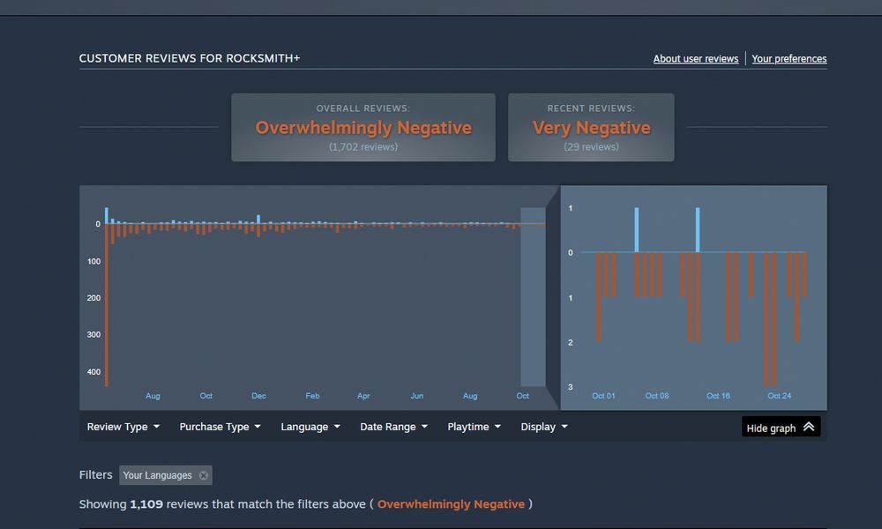The width and height of the screenshot is (882, 529).
Task: Click the Dec label on overall graph axis
Action: (x=258, y=396)
